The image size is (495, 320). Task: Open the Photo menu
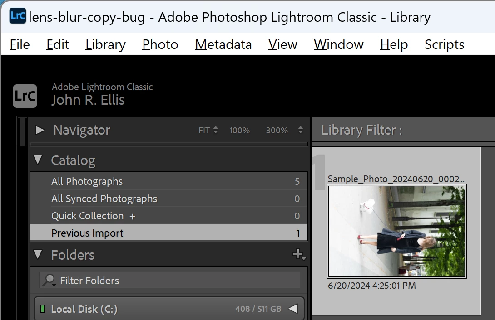(160, 44)
